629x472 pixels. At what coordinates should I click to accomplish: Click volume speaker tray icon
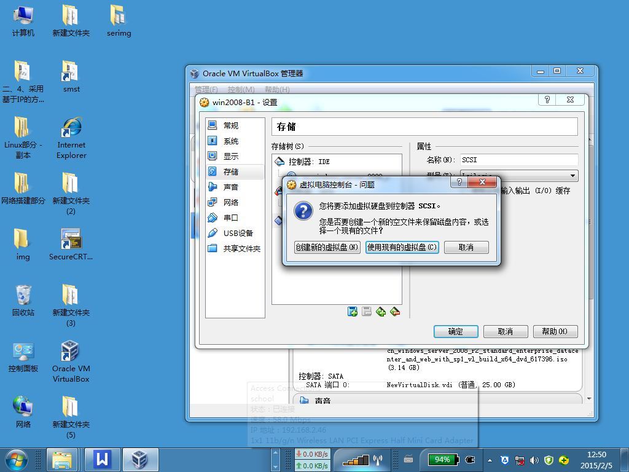534,460
